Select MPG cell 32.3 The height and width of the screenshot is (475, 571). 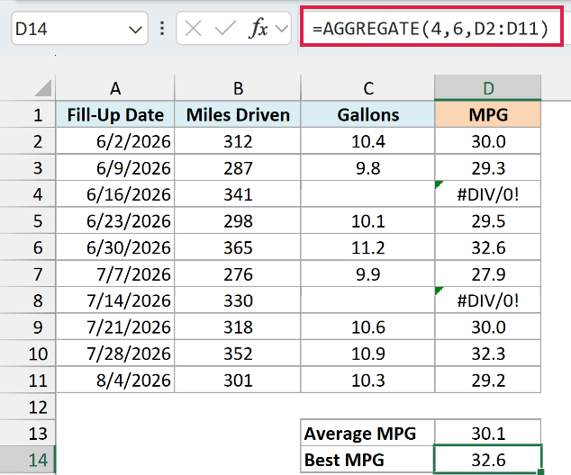click(487, 354)
